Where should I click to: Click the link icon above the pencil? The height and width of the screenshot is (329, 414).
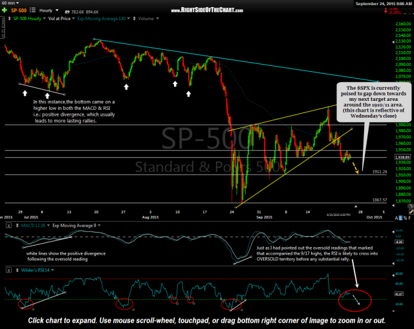tap(411, 206)
